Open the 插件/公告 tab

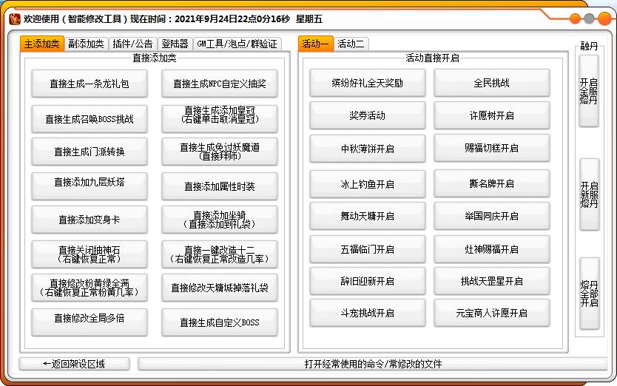point(132,44)
